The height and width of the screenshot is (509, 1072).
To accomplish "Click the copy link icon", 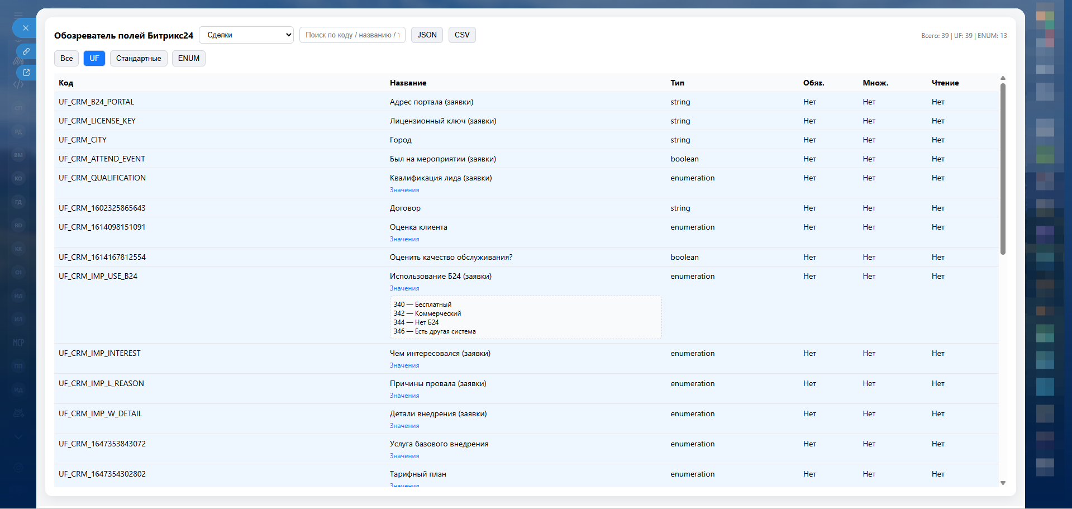I will pos(26,51).
